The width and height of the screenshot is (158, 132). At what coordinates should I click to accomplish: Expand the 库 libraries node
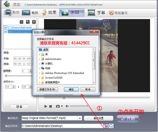tap(39, 55)
